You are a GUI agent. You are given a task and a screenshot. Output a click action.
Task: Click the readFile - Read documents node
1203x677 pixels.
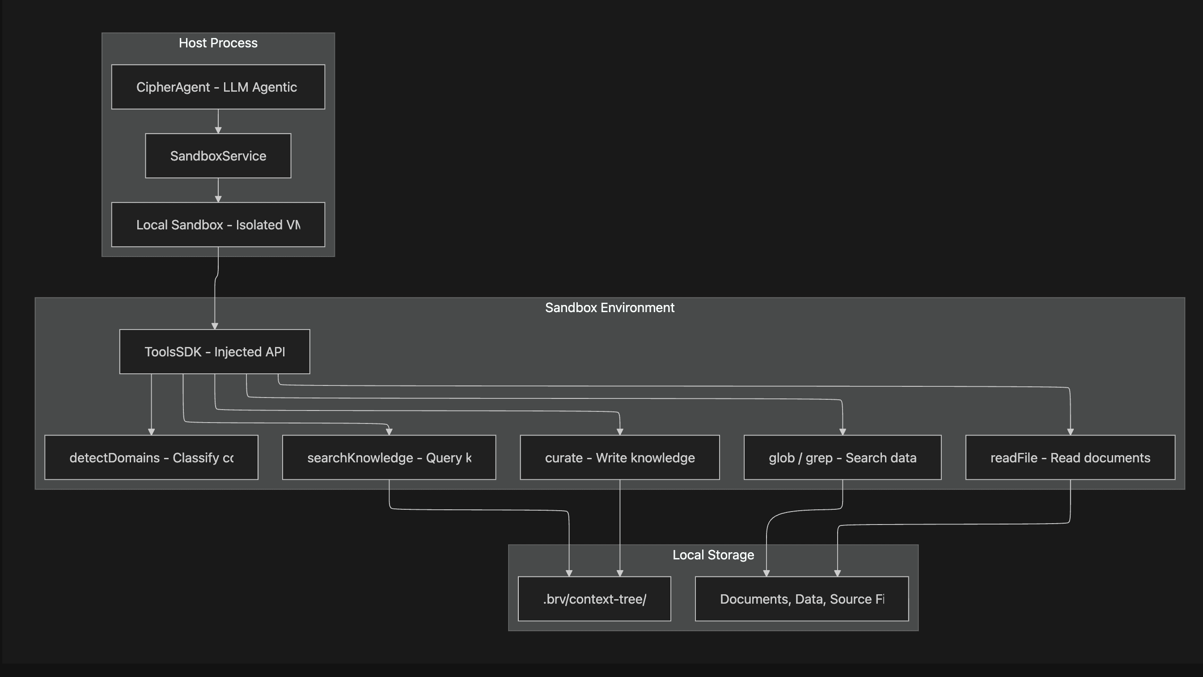(1070, 457)
